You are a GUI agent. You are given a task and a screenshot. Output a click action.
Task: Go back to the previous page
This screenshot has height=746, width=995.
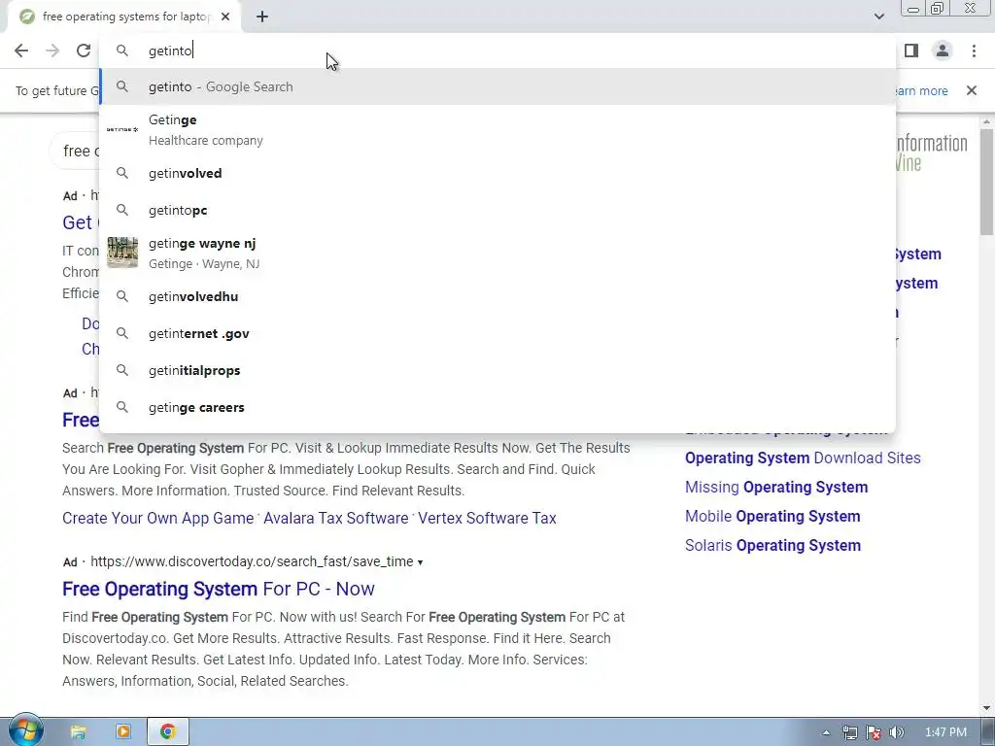[21, 51]
